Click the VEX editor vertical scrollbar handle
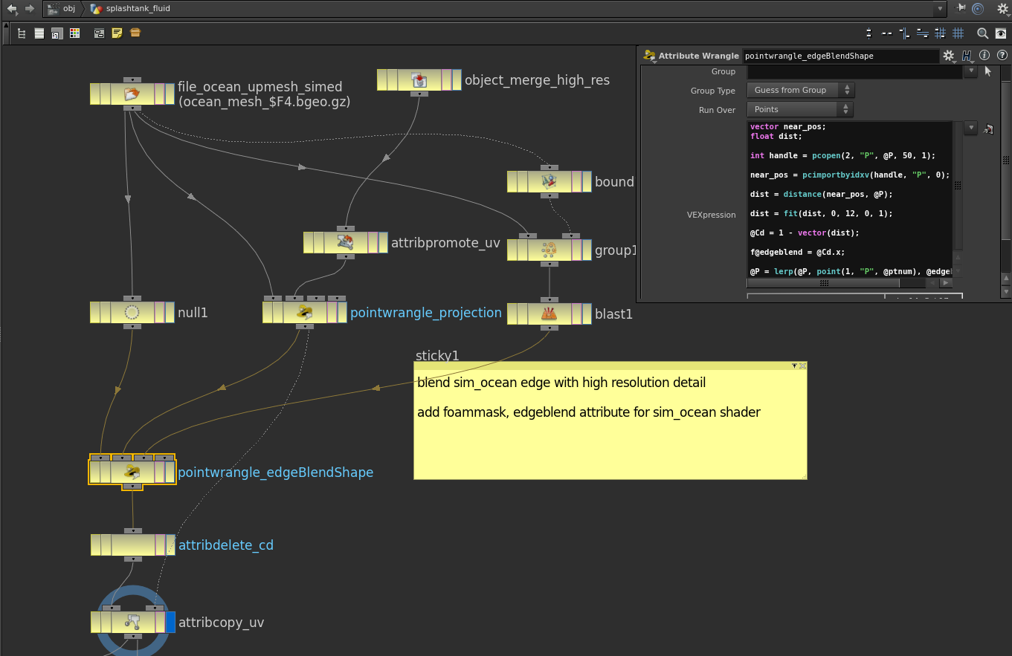1012x656 pixels. [958, 186]
